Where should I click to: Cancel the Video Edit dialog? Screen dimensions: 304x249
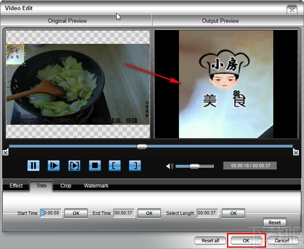pos(282,241)
